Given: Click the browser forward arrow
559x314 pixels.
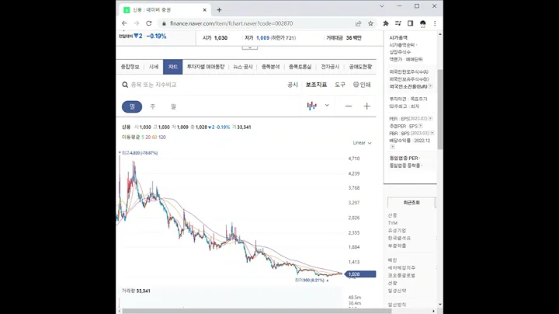Looking at the screenshot, I should click(137, 23).
